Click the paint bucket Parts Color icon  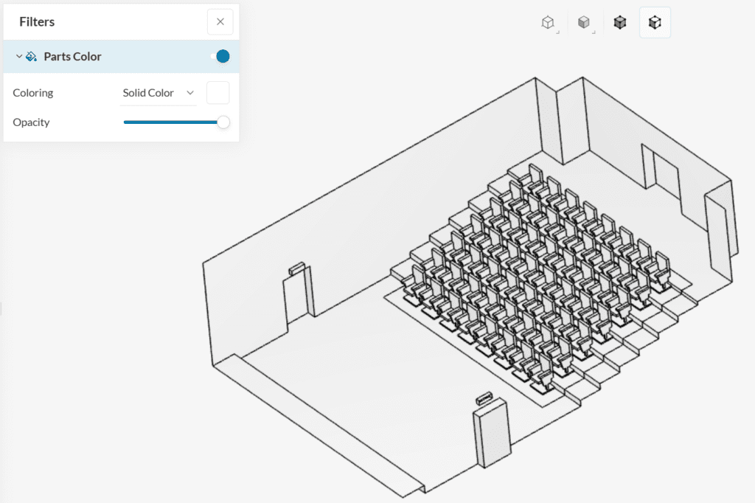click(x=31, y=57)
